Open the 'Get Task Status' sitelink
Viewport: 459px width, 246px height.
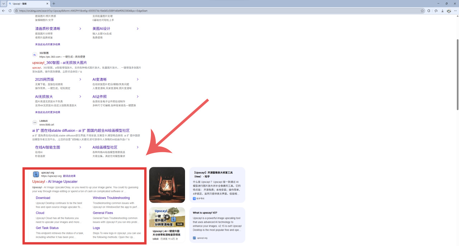coord(47,228)
